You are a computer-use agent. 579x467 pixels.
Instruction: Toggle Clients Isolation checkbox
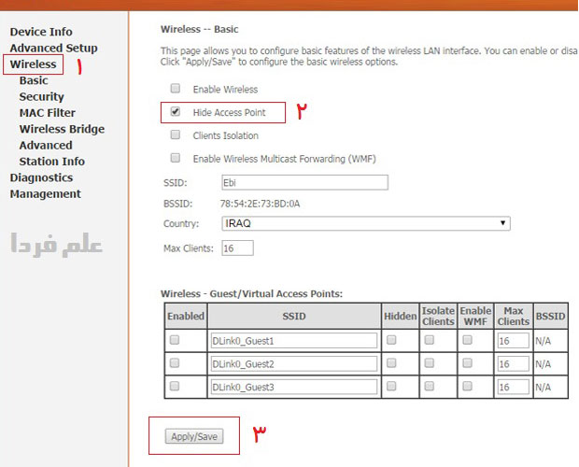175,135
